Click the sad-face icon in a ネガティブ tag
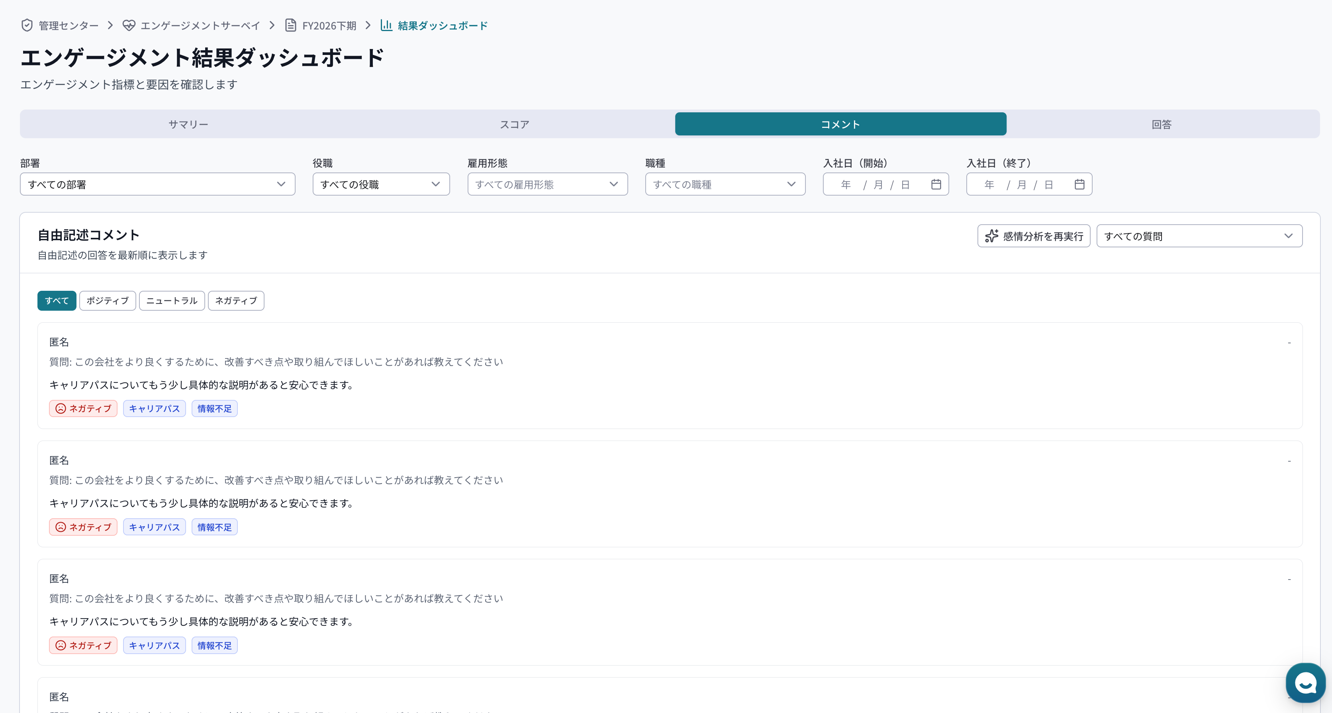The height and width of the screenshot is (713, 1332). coord(61,408)
